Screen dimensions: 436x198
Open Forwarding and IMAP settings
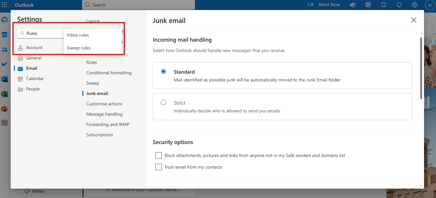(x=108, y=124)
